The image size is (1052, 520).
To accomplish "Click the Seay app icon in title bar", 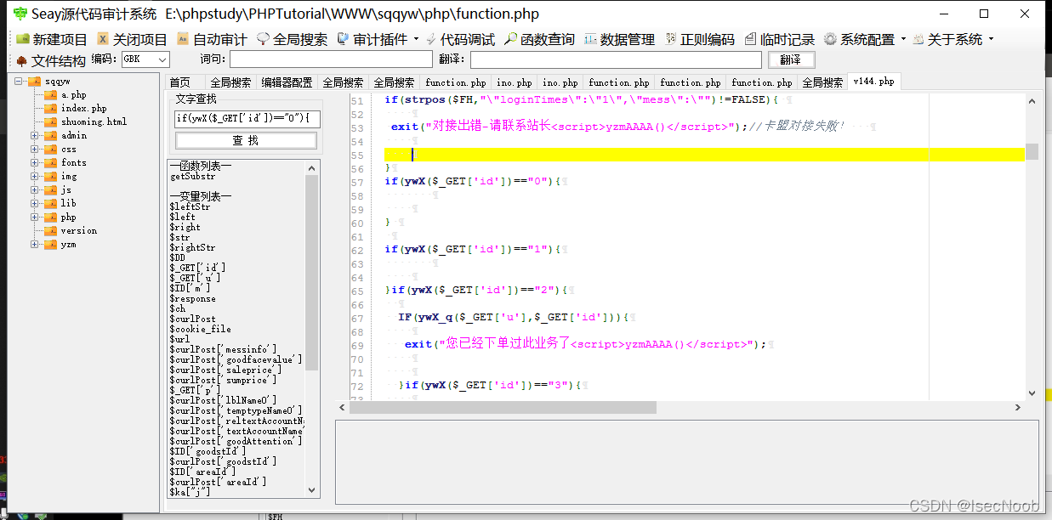I will (20, 14).
